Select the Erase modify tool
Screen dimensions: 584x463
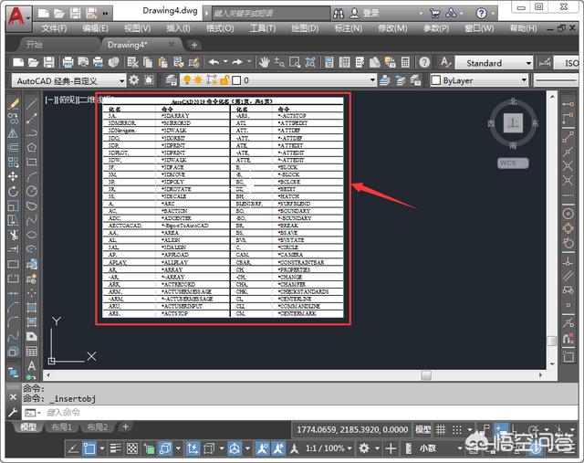[14, 104]
